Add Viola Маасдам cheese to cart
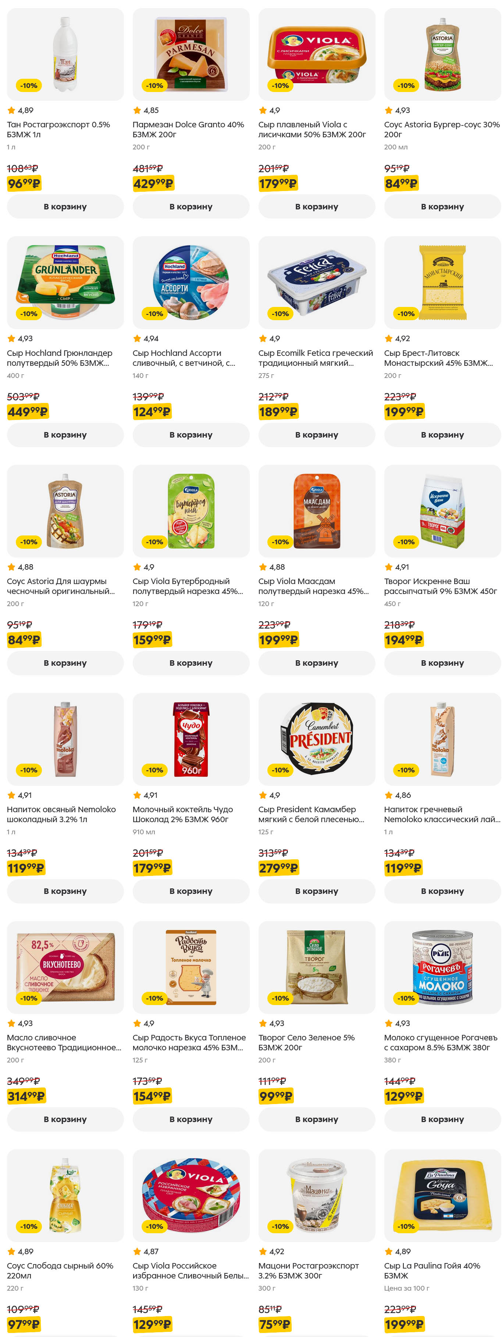The image size is (502, 1337). pyautogui.click(x=316, y=663)
